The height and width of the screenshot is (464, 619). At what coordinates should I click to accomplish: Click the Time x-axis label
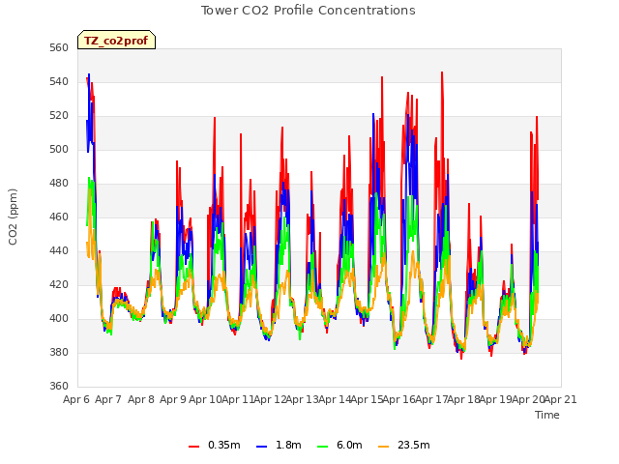pyautogui.click(x=547, y=415)
